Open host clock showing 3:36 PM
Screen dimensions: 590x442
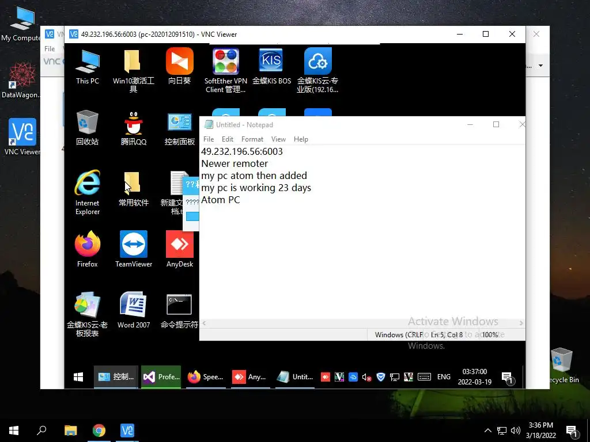tap(540, 430)
